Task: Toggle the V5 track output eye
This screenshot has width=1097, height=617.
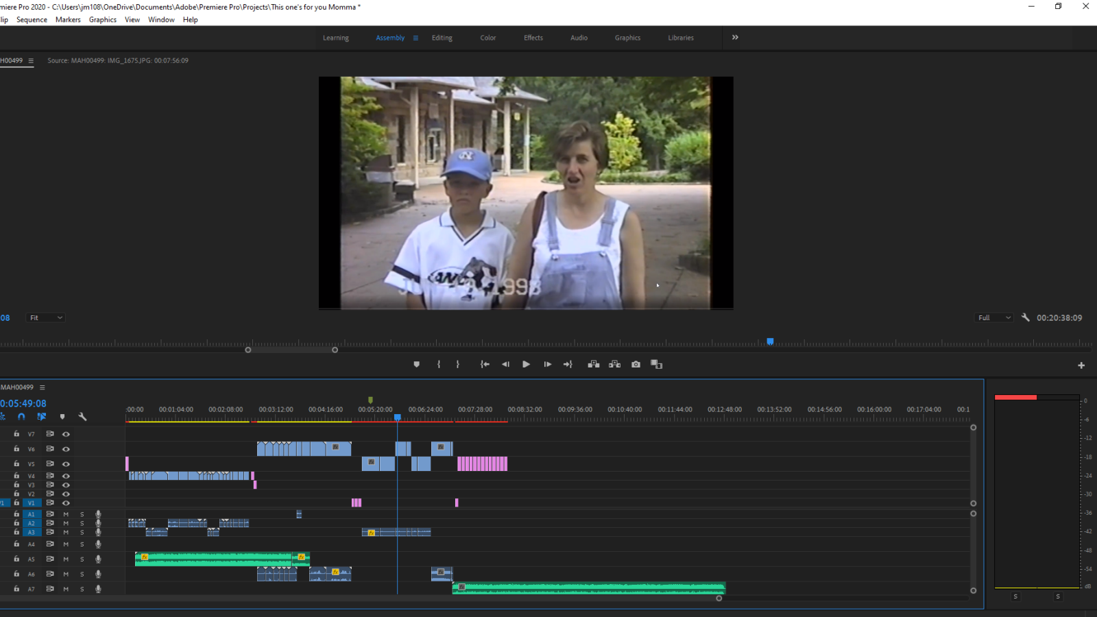Action: coord(66,464)
